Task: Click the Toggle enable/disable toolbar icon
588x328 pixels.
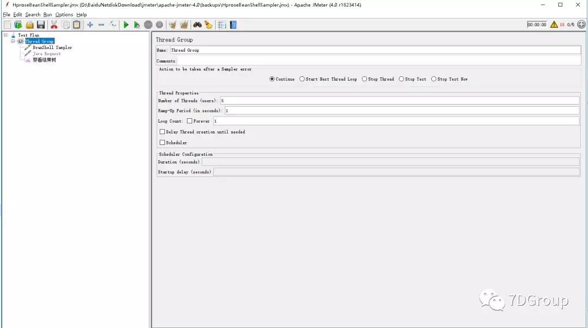Action: [113, 25]
